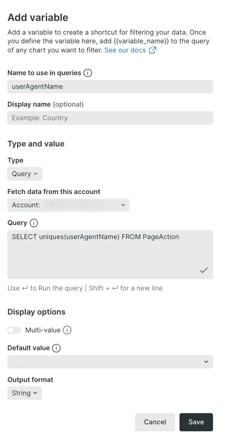Click the checkmark icon in query box
The image size is (227, 439).
[x=204, y=270]
